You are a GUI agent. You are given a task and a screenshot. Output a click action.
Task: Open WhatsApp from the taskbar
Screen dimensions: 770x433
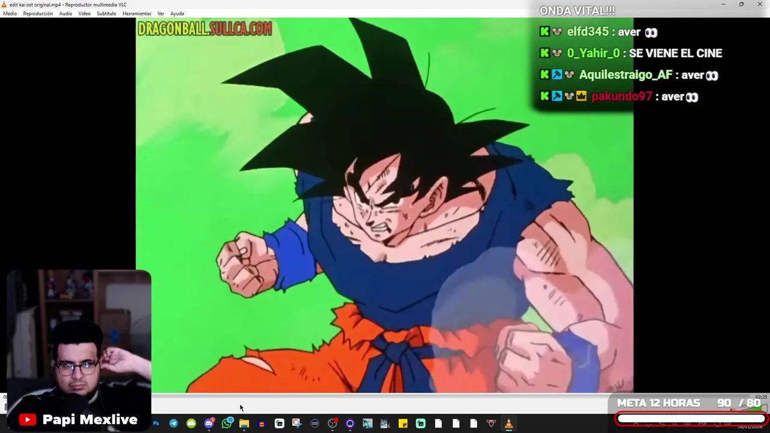(x=226, y=423)
